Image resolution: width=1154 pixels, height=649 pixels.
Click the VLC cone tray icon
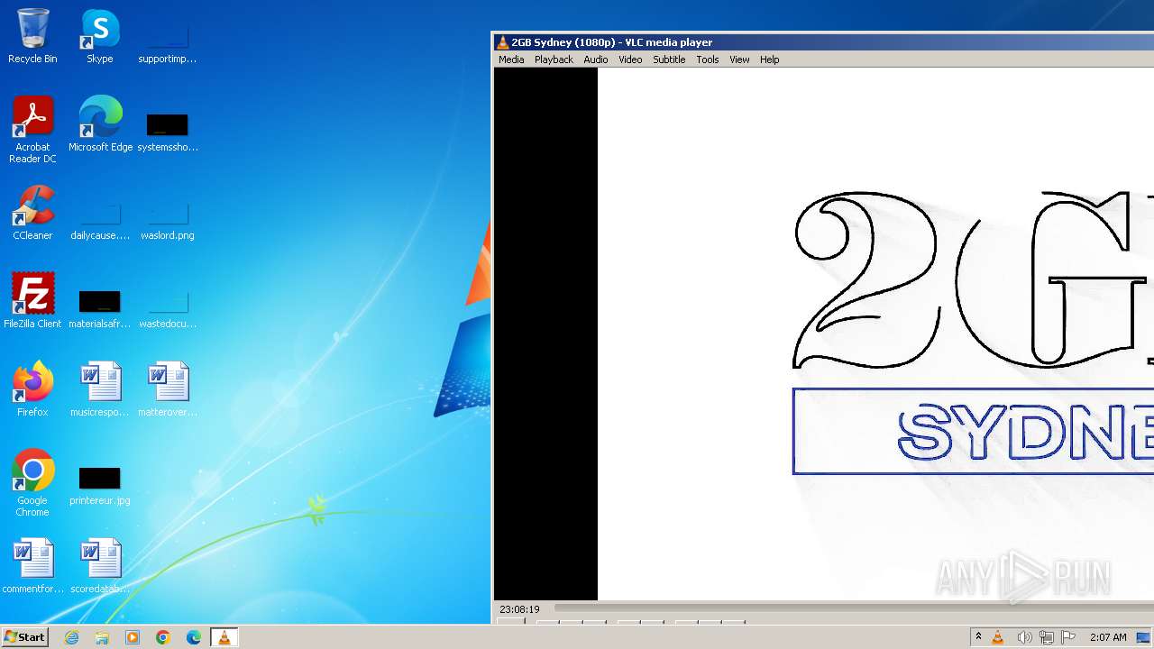click(x=998, y=637)
